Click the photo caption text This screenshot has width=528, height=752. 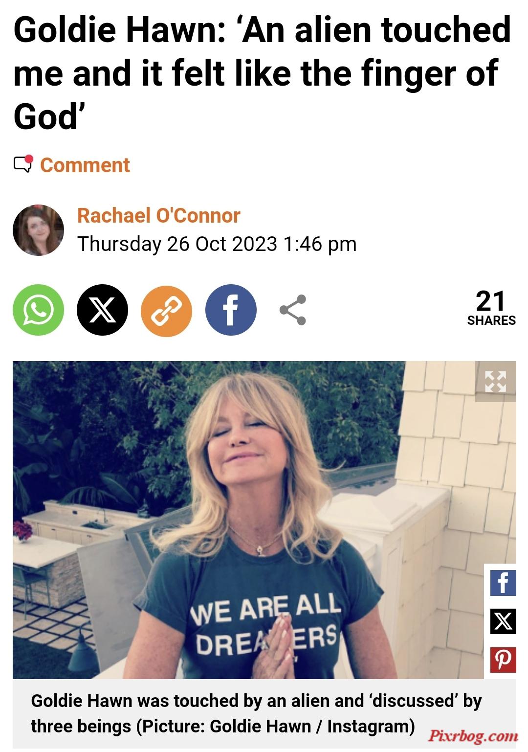coord(256,713)
